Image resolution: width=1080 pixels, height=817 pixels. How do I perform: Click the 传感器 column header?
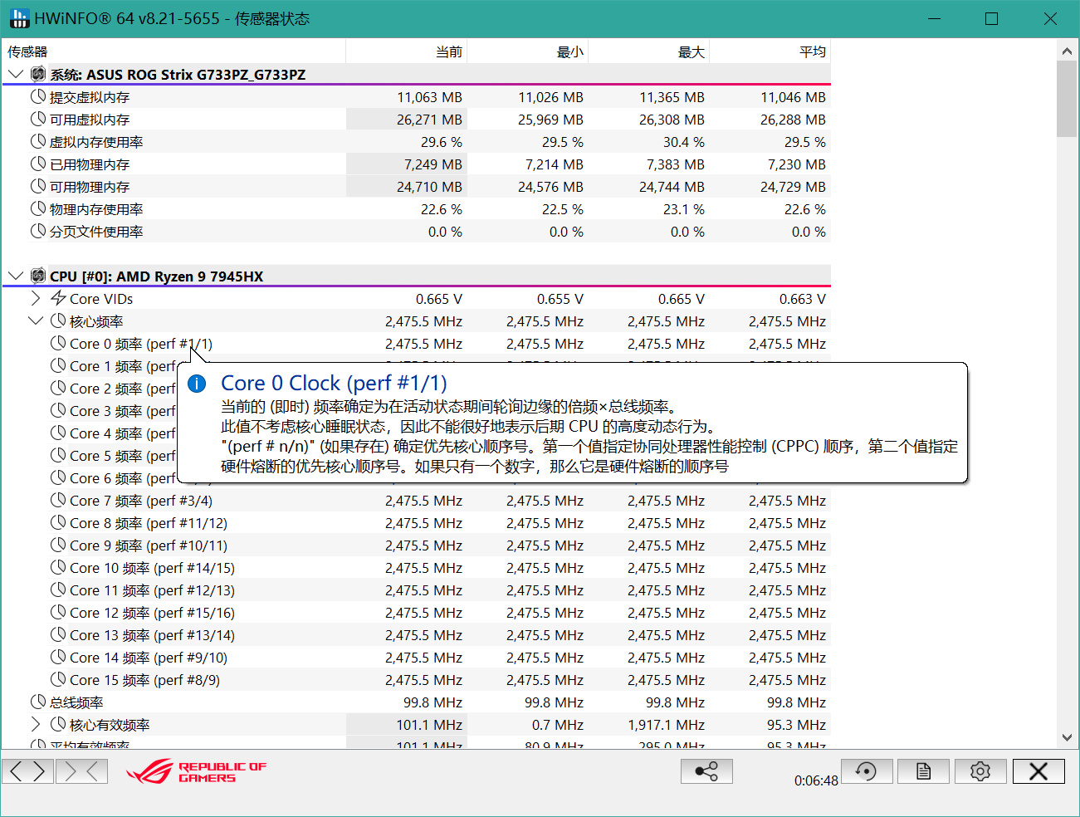click(173, 51)
